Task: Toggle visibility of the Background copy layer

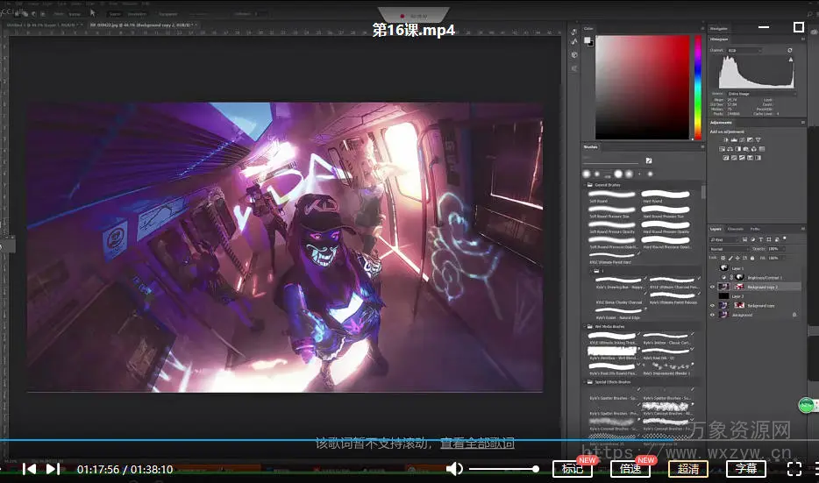Action: [x=713, y=305]
